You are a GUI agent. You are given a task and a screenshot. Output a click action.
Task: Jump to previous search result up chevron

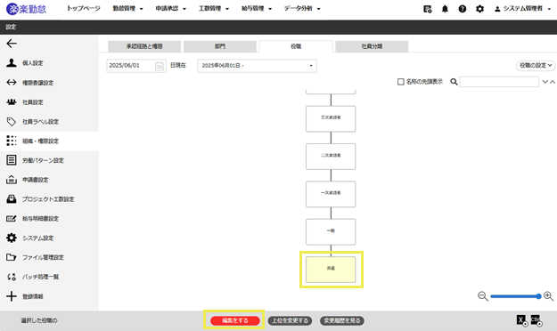[x=553, y=82]
